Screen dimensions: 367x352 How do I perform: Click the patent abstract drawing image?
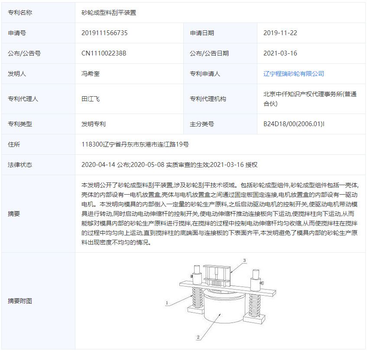(221, 299)
